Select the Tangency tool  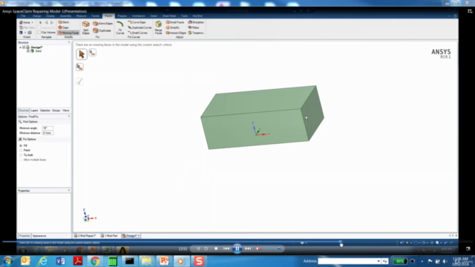(196, 33)
